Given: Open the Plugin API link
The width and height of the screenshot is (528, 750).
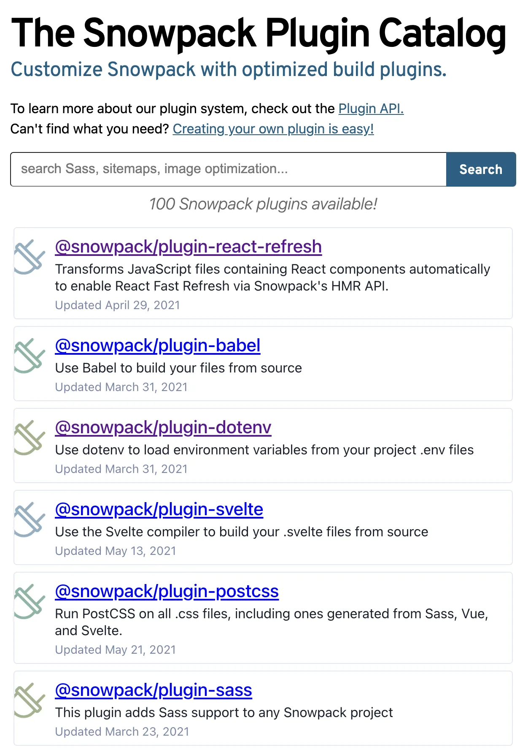Looking at the screenshot, I should 371,109.
